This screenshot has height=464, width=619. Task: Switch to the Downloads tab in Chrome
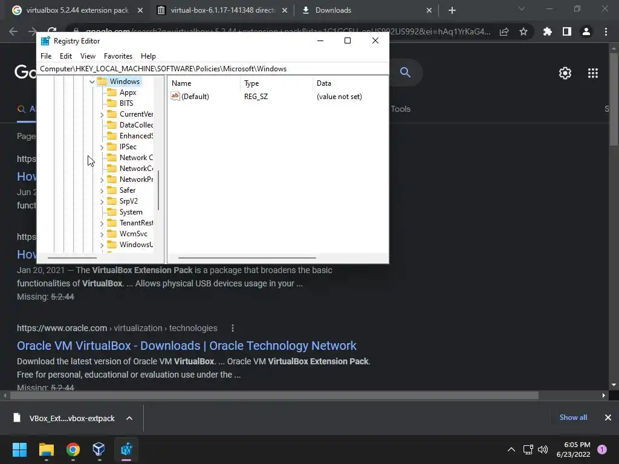[x=333, y=10]
